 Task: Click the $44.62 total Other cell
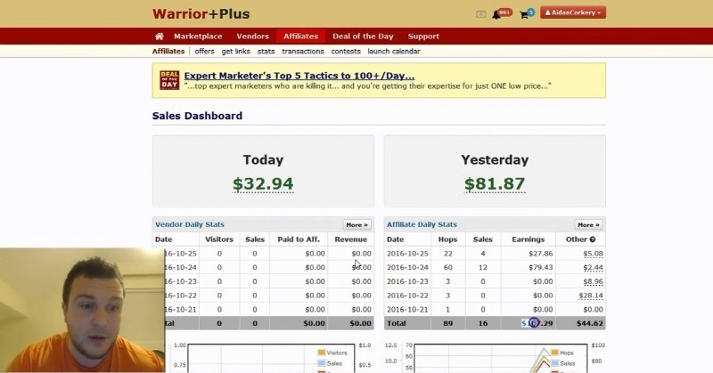coord(590,323)
